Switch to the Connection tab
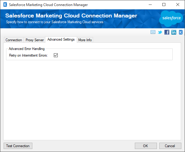This screenshot has height=152, width=185. (14, 40)
